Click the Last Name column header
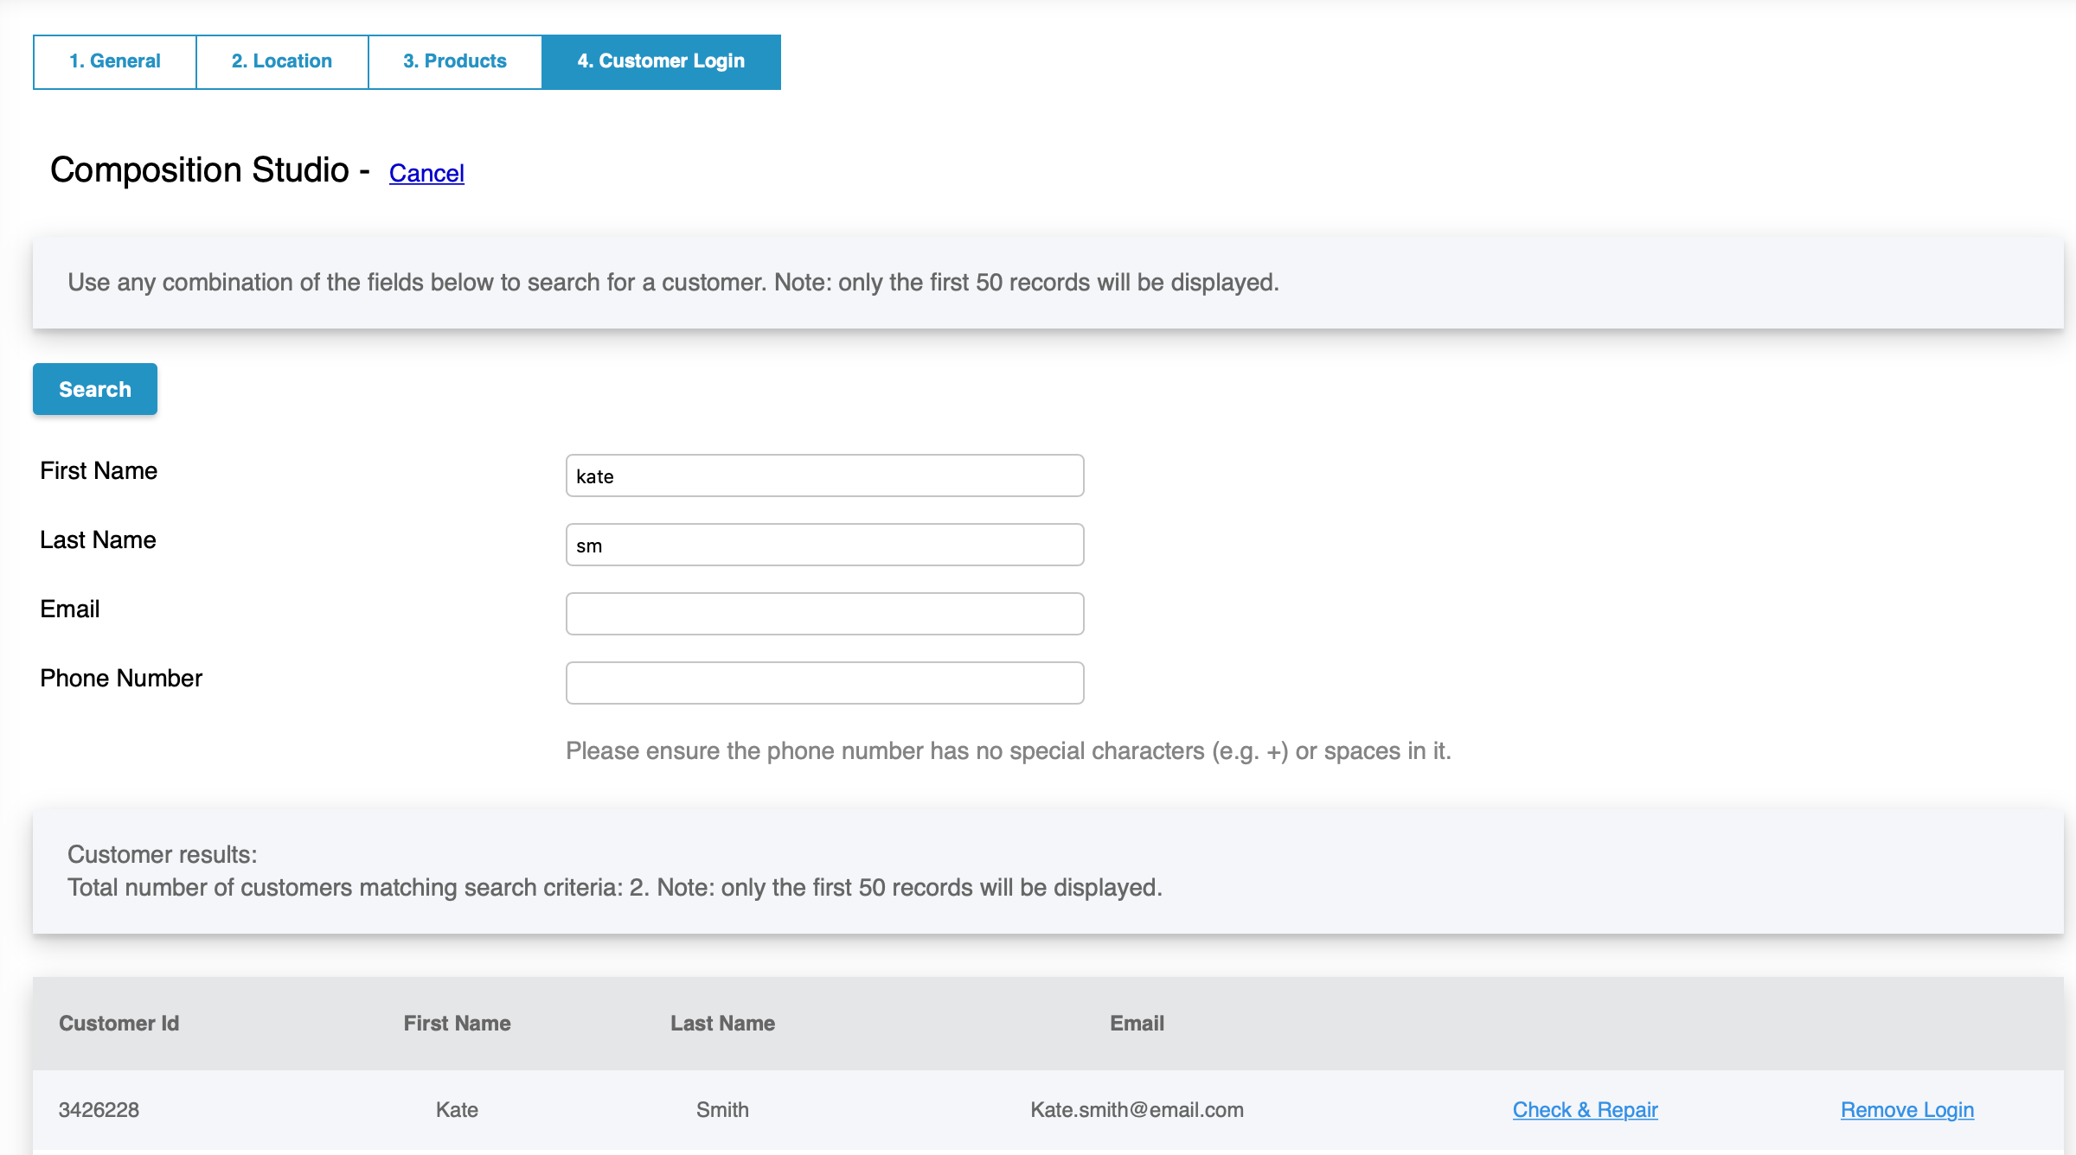The width and height of the screenshot is (2076, 1155). (x=722, y=1023)
